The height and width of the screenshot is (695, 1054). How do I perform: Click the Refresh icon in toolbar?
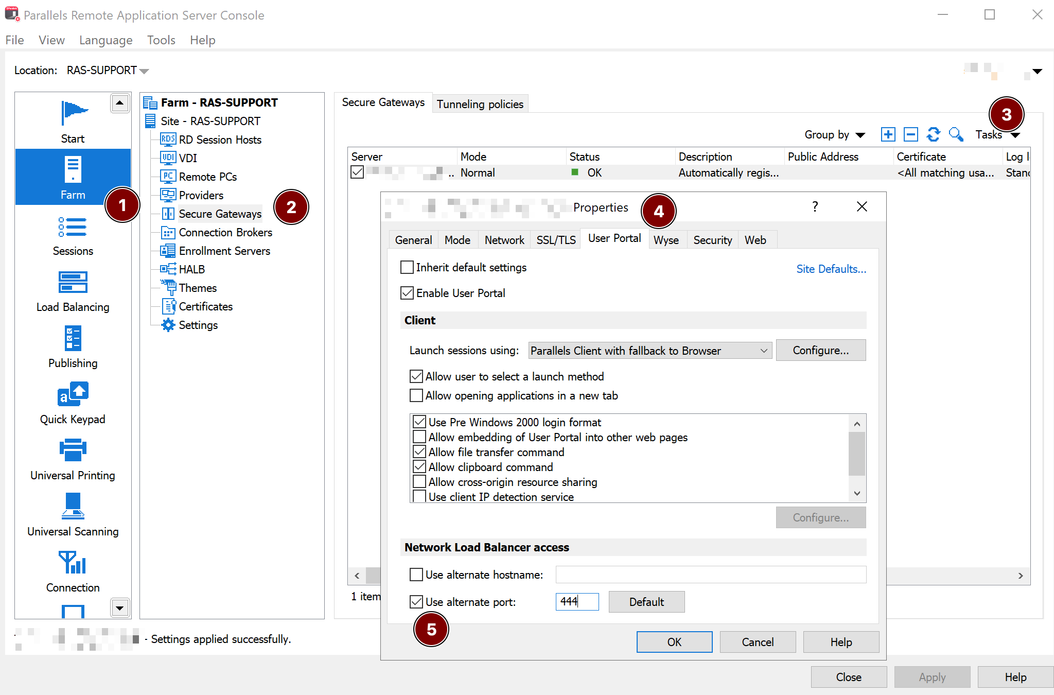(934, 134)
